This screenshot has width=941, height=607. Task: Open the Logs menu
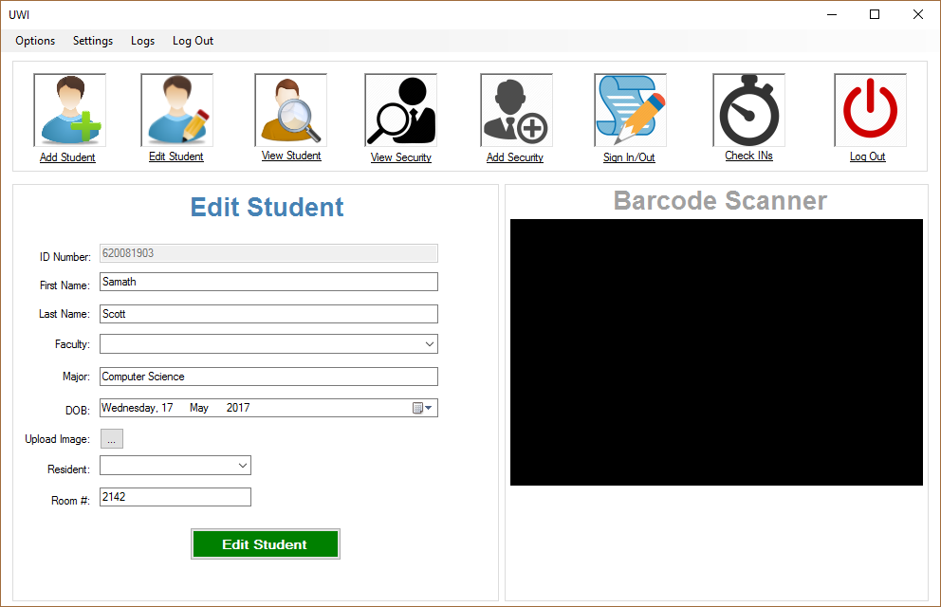click(143, 41)
